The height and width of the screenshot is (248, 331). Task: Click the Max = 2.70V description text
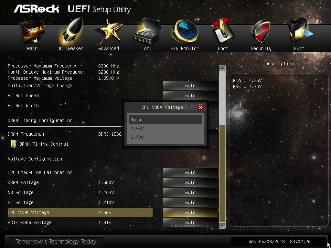point(247,87)
